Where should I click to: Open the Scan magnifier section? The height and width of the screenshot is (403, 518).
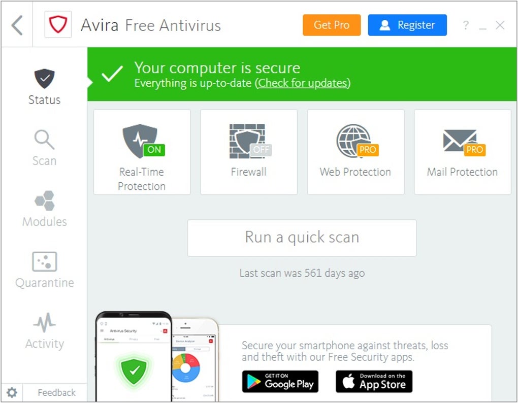click(44, 148)
